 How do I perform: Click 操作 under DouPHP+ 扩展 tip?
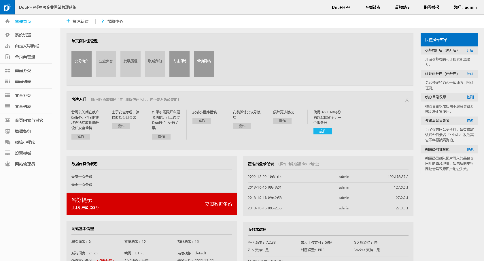pos(161,137)
